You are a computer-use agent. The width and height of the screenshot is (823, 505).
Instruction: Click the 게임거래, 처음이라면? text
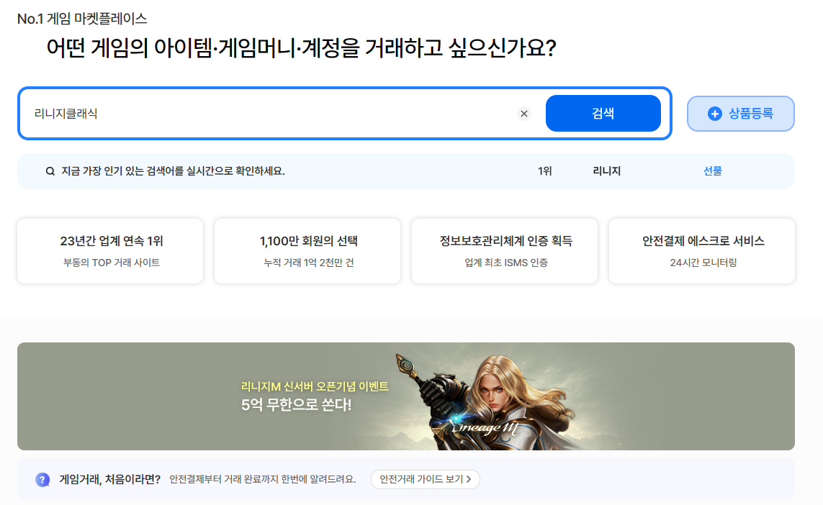109,479
